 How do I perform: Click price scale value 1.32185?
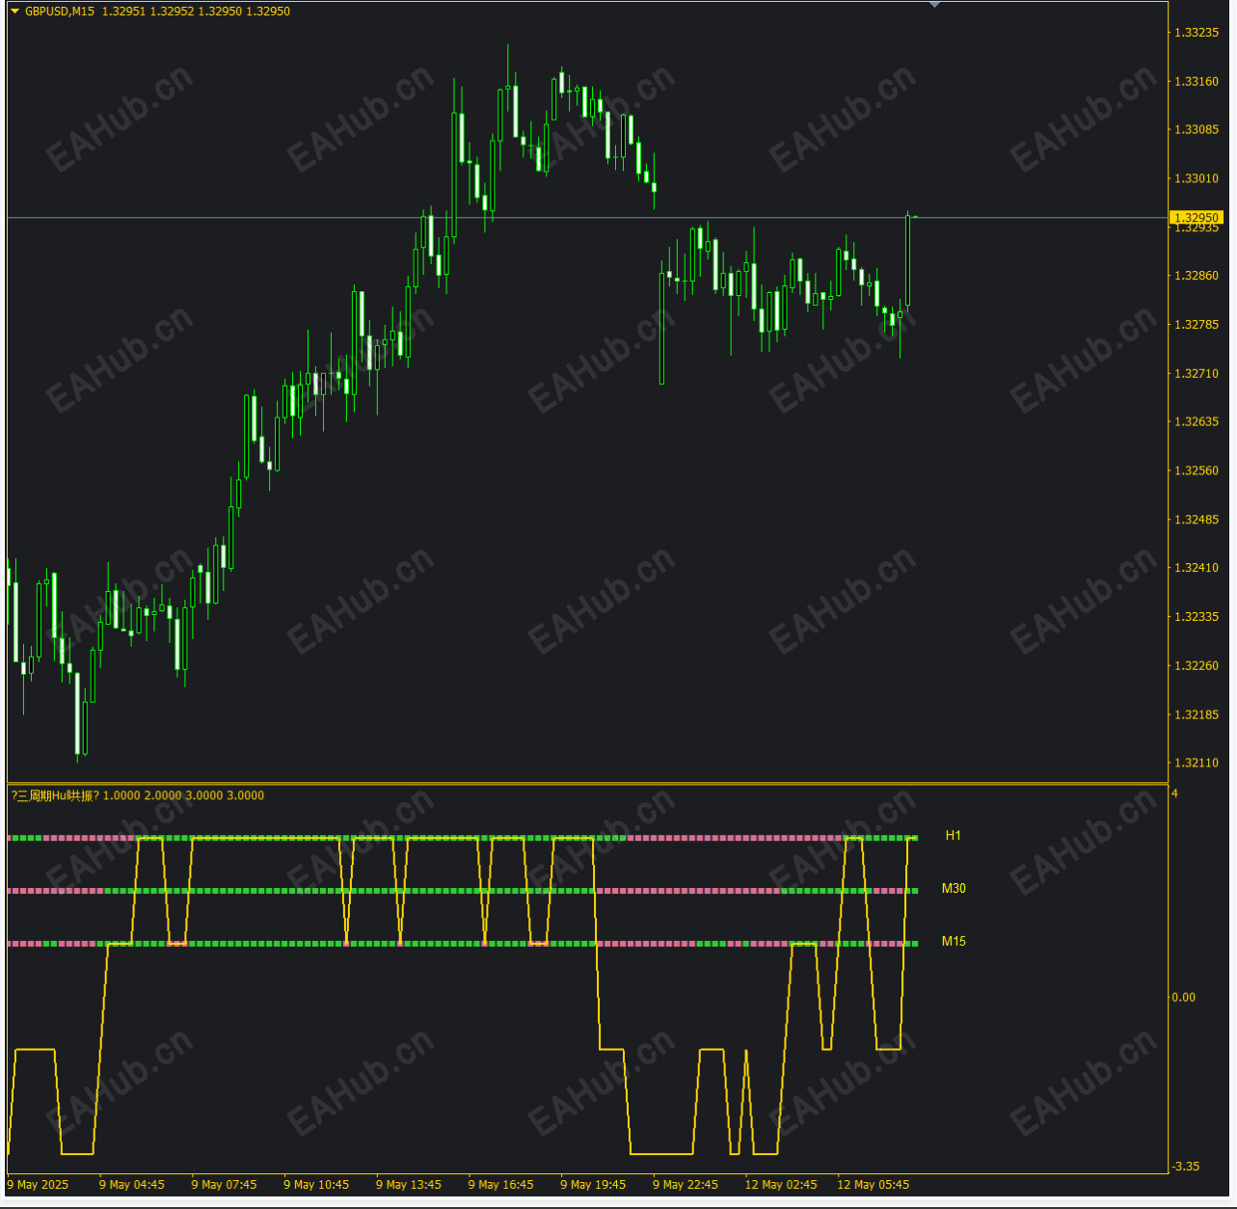point(1197,714)
